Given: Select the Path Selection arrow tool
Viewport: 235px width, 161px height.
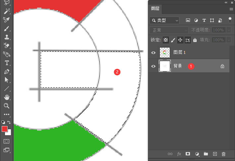Looking at the screenshot, I should tap(7, 80).
